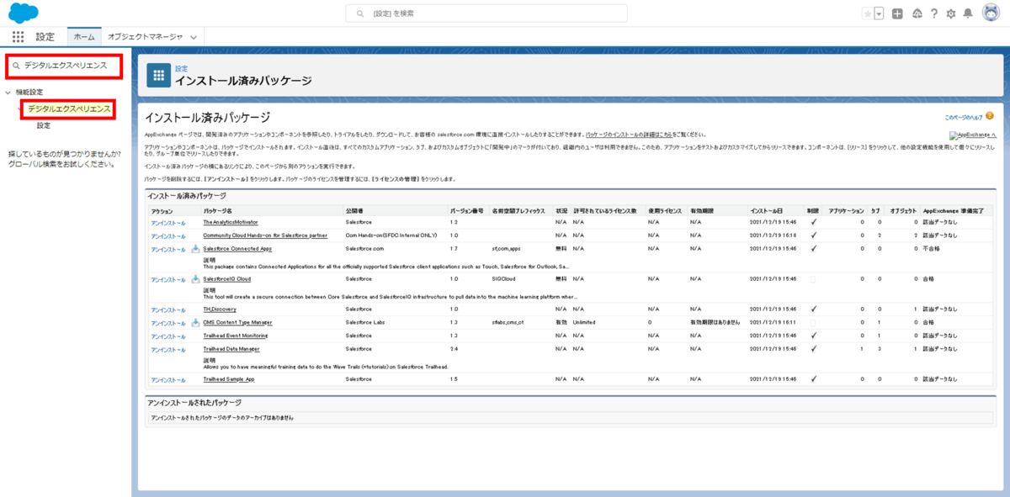Open the Trailhead Data Manager package
Viewport: 1010px width, 497px height.
[x=231, y=349]
